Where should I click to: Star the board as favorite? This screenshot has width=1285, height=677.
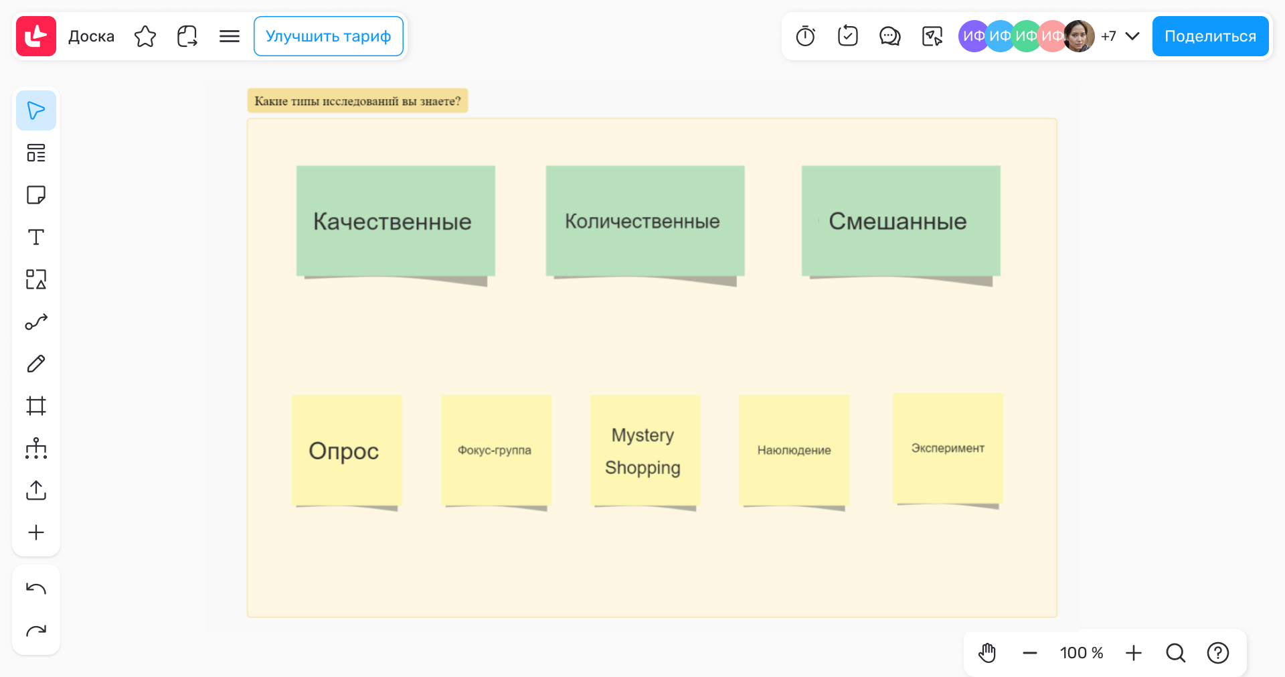pyautogui.click(x=145, y=36)
